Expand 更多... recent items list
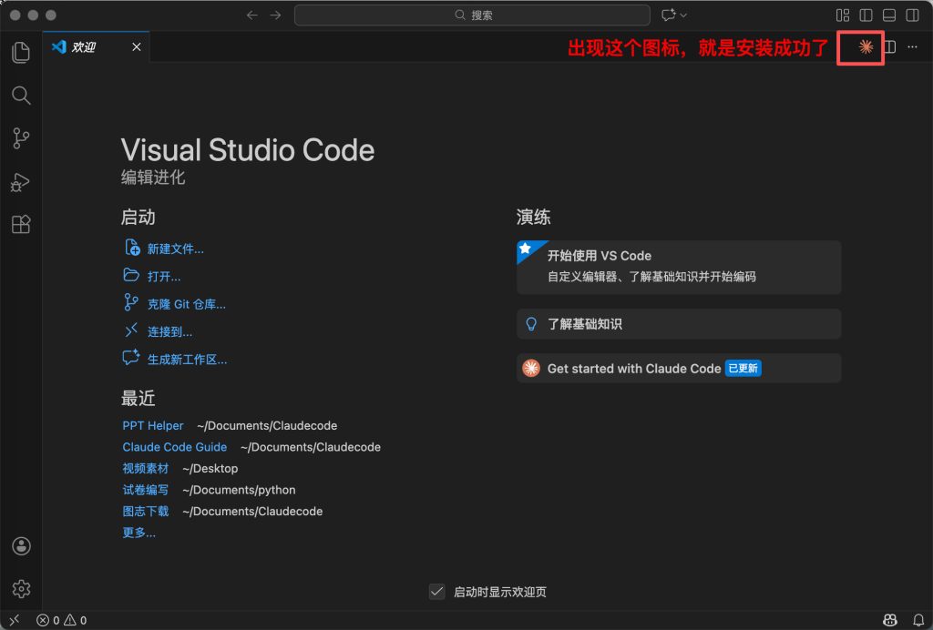This screenshot has width=933, height=630. [138, 533]
